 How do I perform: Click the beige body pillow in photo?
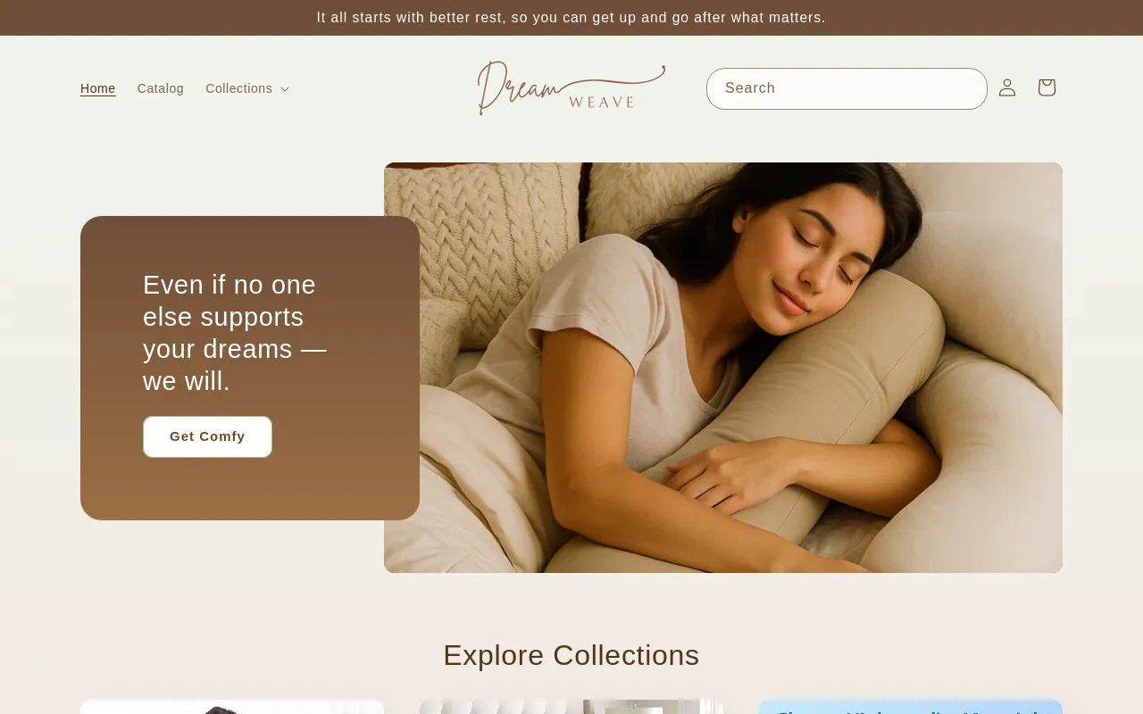[893, 402]
